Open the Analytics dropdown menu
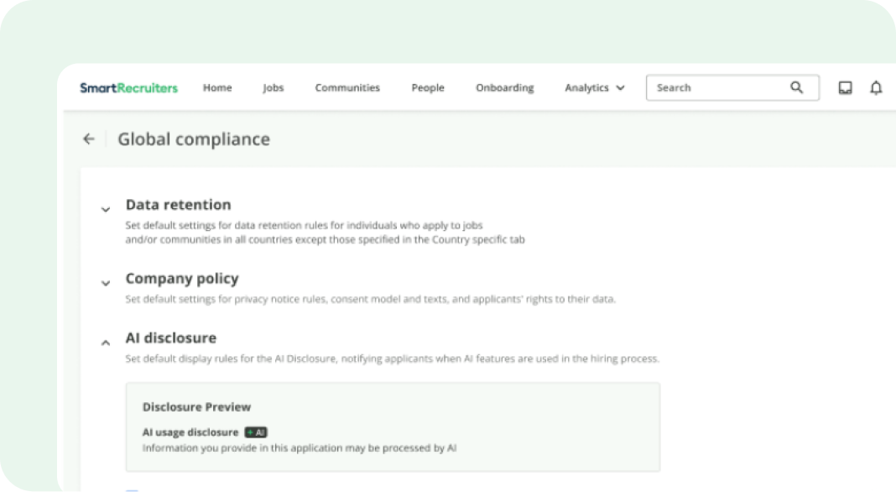 pos(594,87)
